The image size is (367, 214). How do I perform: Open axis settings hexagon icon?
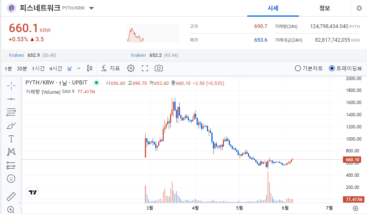click(x=355, y=208)
